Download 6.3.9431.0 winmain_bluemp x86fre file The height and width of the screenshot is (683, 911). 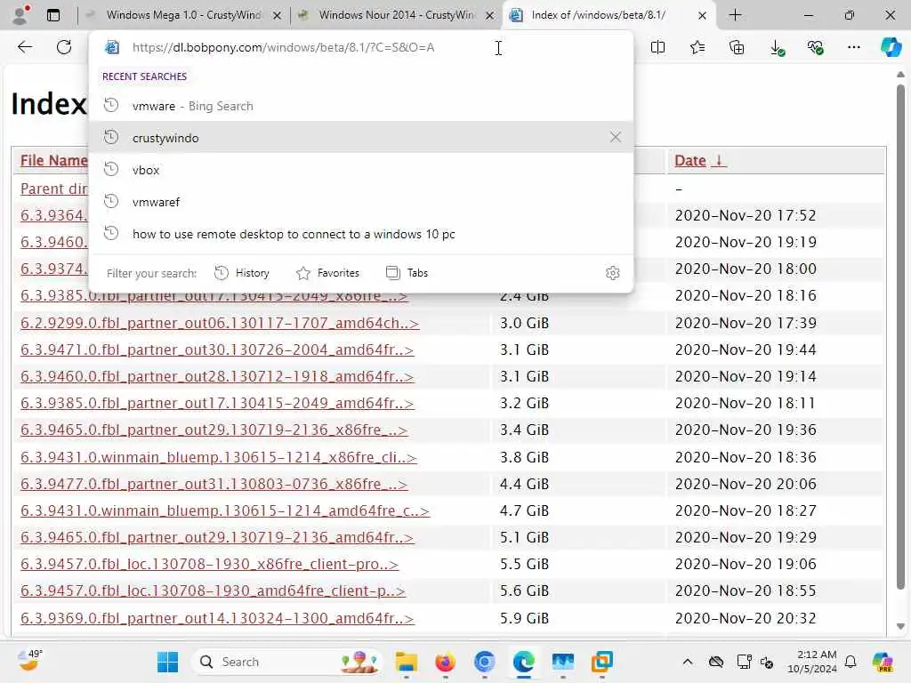tap(219, 457)
